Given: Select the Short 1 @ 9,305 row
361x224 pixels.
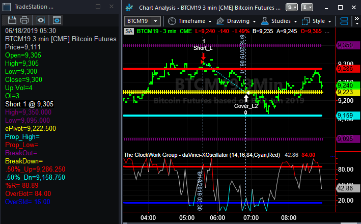Looking at the screenshot, I should click(x=29, y=104).
